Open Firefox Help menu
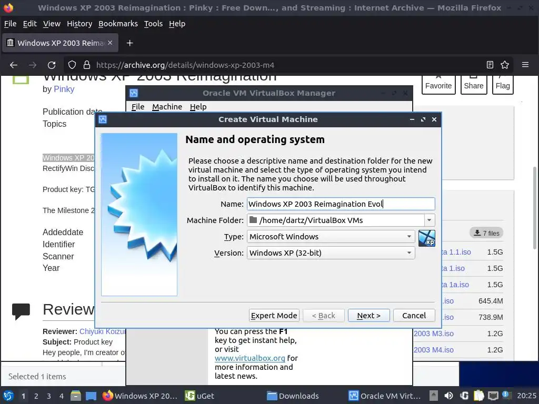 (177, 24)
